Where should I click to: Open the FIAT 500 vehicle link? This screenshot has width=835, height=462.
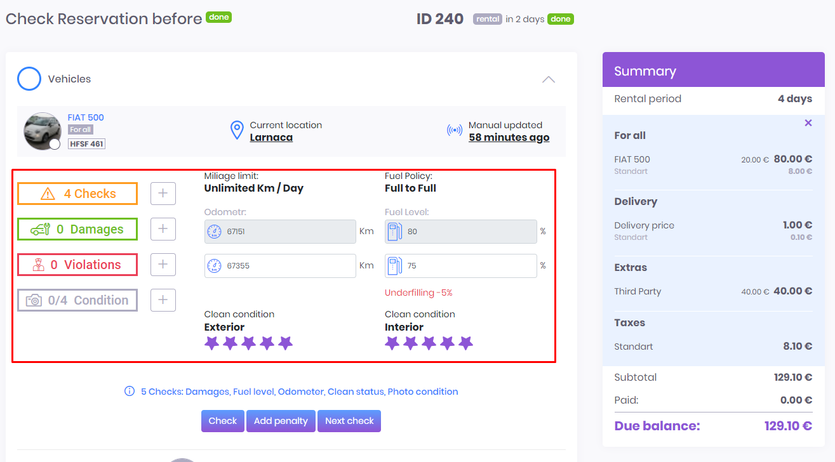coord(86,117)
